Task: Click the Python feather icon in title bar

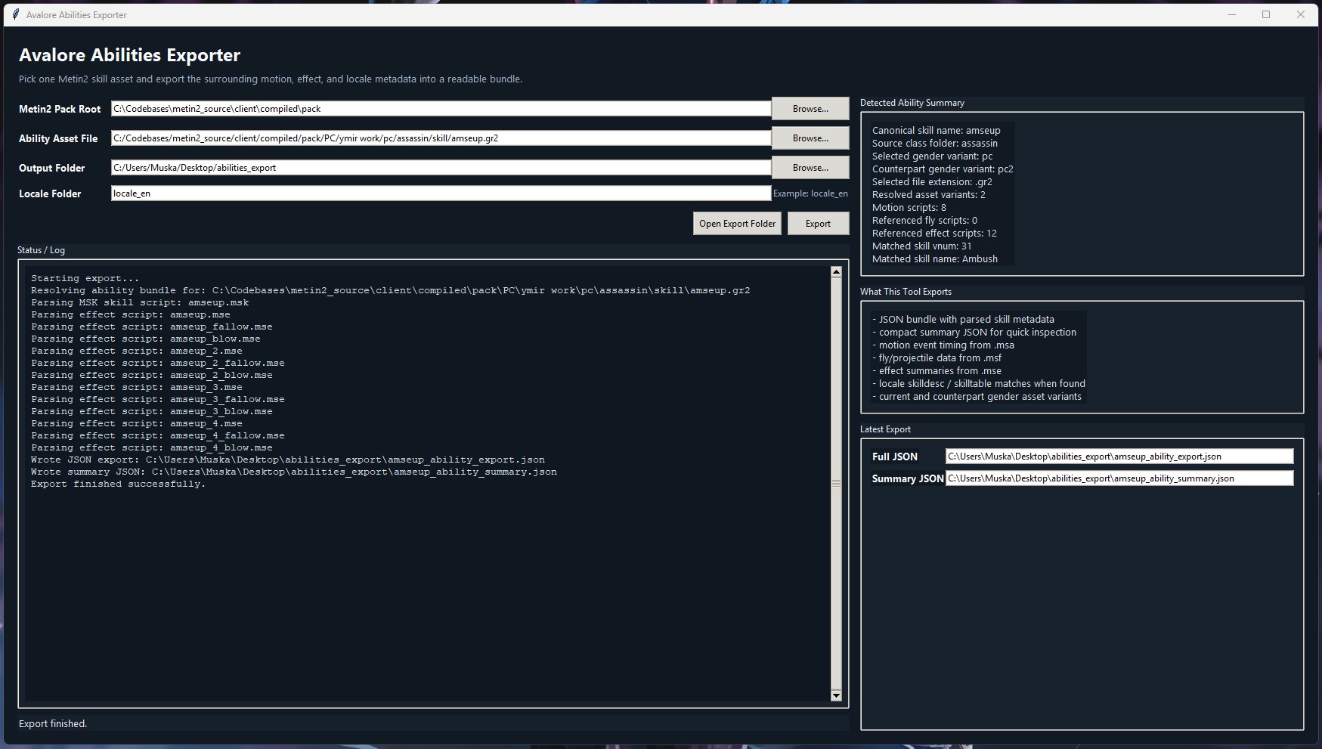Action: click(14, 14)
